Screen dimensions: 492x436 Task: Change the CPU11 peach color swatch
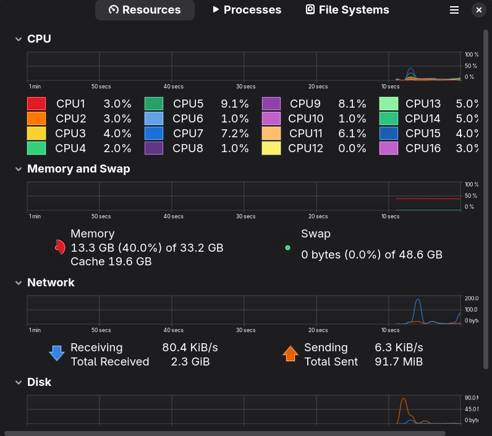pos(271,133)
